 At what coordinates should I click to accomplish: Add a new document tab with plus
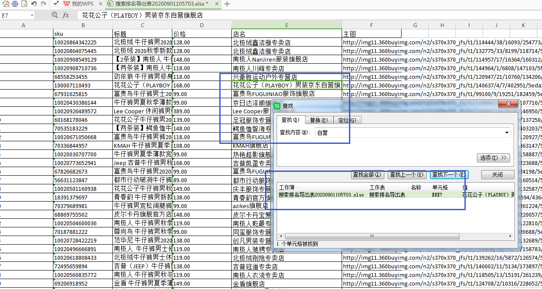click(227, 4)
